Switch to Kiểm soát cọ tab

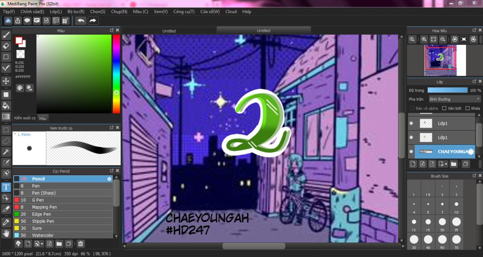[25, 118]
